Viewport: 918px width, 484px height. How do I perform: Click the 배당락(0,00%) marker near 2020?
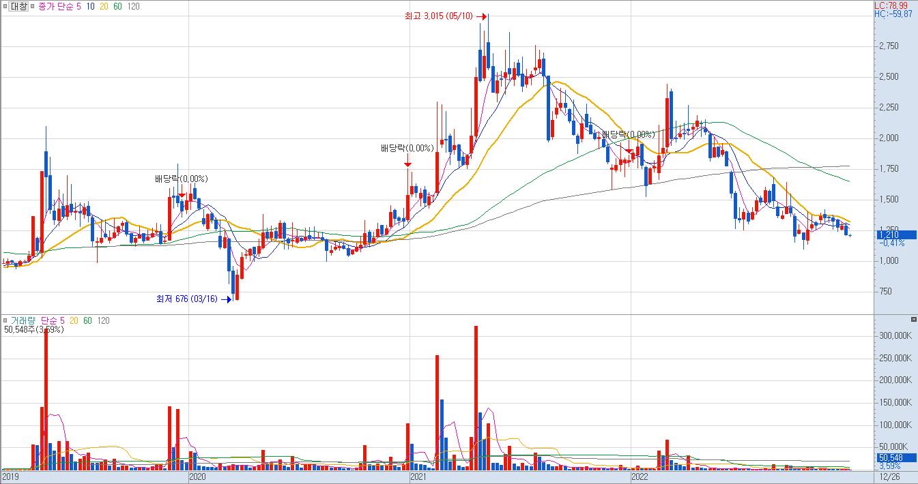tap(182, 179)
